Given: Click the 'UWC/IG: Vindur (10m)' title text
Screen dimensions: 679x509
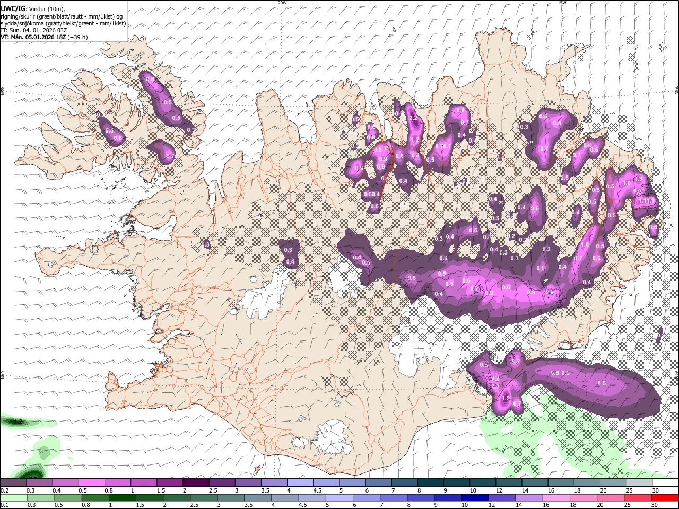Looking at the screenshot, I should [32, 9].
